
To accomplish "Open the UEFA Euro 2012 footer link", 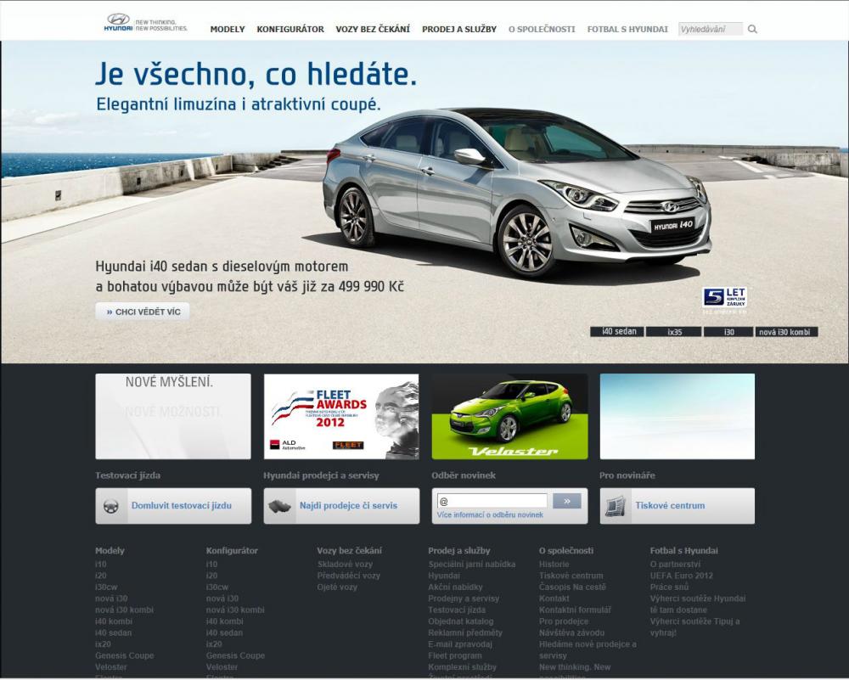I will (x=682, y=576).
